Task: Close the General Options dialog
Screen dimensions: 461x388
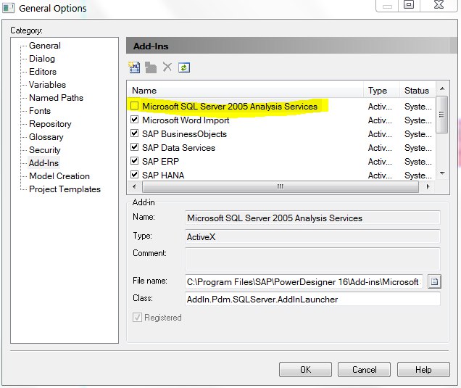Action: (439, 4)
